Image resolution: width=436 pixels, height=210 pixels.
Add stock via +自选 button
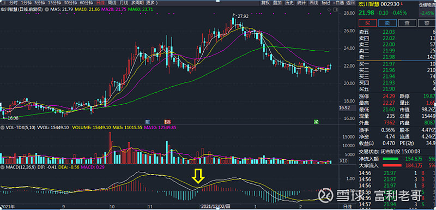(x=338, y=3)
